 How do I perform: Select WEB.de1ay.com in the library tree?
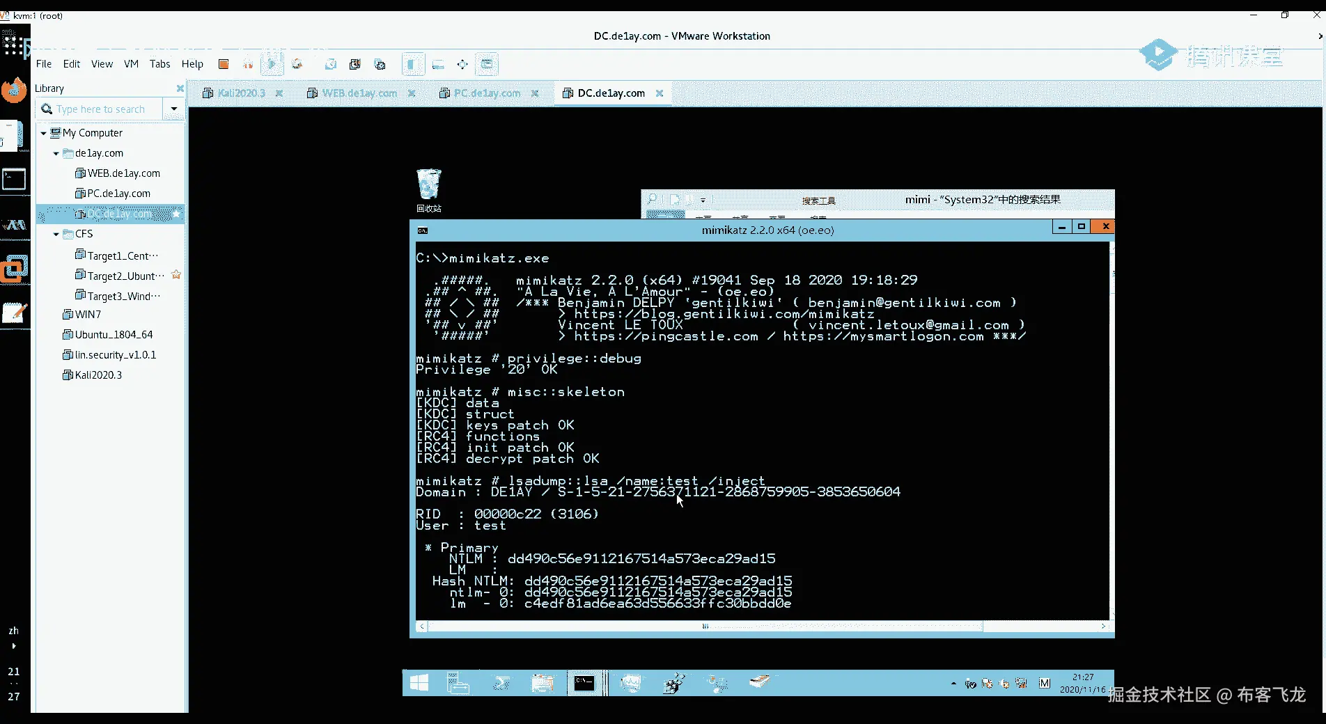(117, 173)
